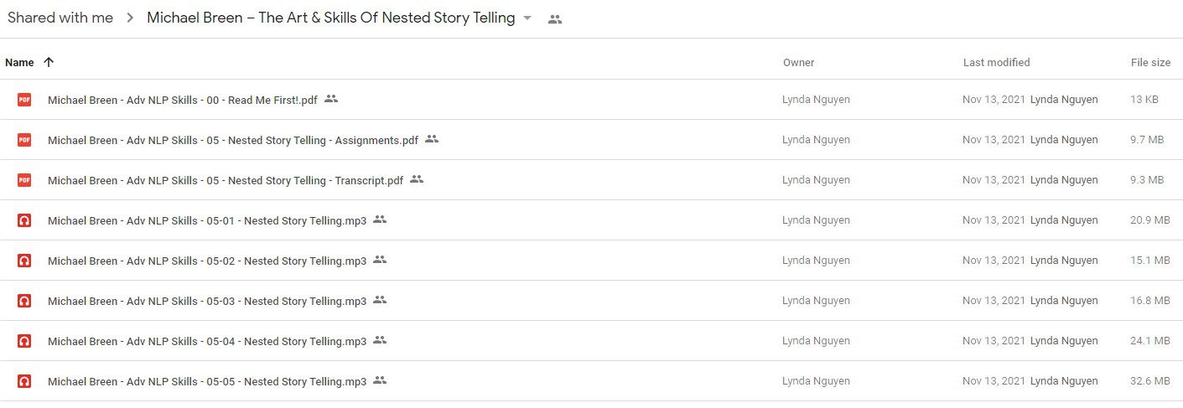Screen dimensions: 1183x408
Task: Click the PDF icon of the Transcript file
Action: [24, 180]
